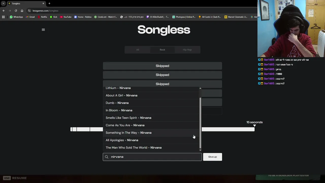Open the Cineb.net bookmark
The image size is (325, 183).
pyautogui.click(x=106, y=17)
